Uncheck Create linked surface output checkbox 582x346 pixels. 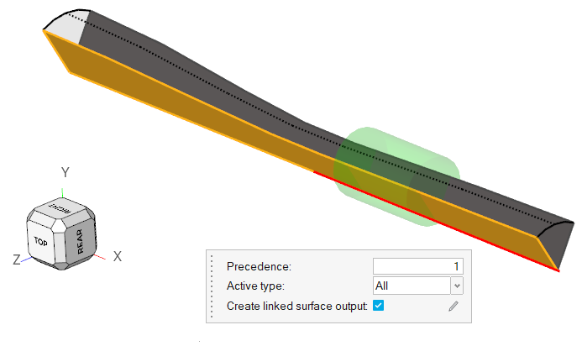[x=379, y=305]
